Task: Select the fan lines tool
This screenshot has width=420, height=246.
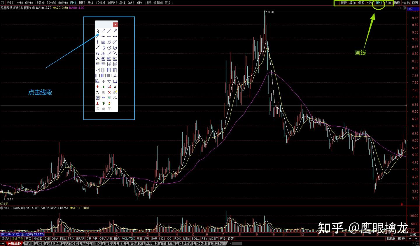Action: click(x=98, y=81)
